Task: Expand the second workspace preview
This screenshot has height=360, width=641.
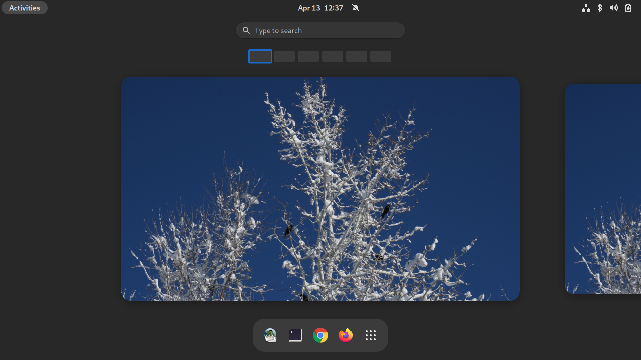Action: point(284,56)
